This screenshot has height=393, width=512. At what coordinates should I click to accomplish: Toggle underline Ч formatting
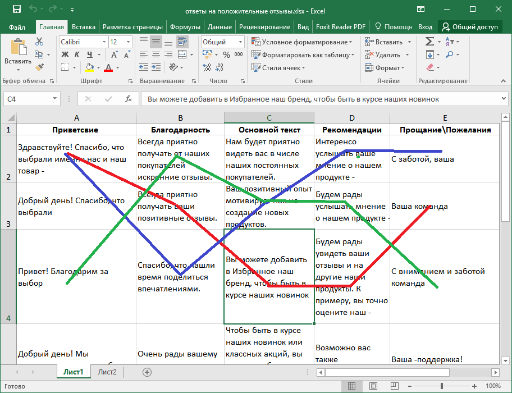pos(89,54)
